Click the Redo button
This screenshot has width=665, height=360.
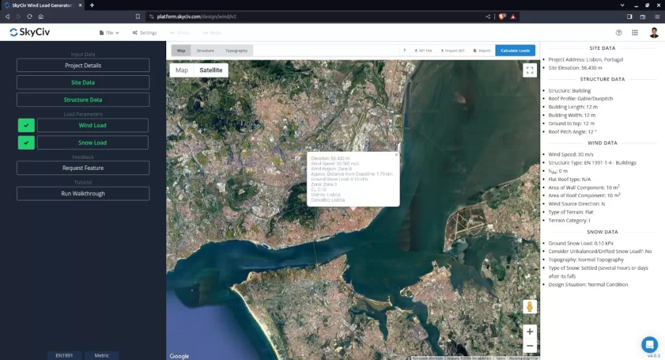click(x=212, y=32)
